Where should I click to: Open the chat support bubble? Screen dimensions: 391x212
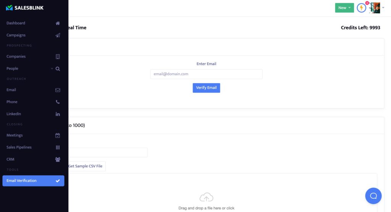(373, 196)
